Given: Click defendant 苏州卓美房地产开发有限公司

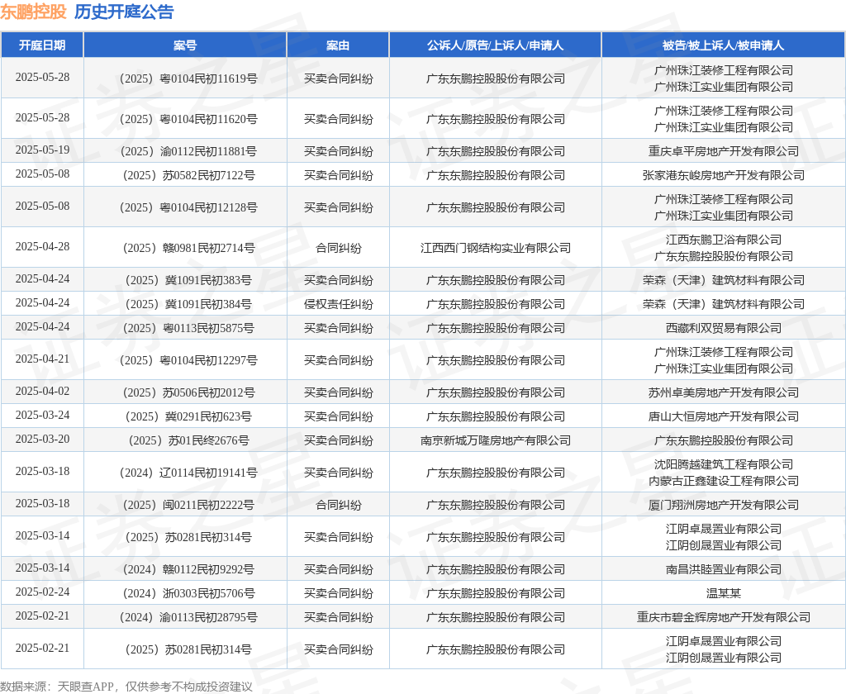Looking at the screenshot, I should 723,392.
